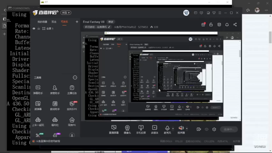The image size is (272, 153).
Task: Open the download icon in the toolbox
Action: click(x=72, y=135)
